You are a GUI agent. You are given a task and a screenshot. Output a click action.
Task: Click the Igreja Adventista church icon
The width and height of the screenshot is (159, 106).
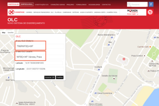point(17,103)
